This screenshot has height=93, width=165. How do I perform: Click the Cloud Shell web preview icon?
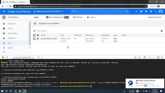(x=145, y=57)
